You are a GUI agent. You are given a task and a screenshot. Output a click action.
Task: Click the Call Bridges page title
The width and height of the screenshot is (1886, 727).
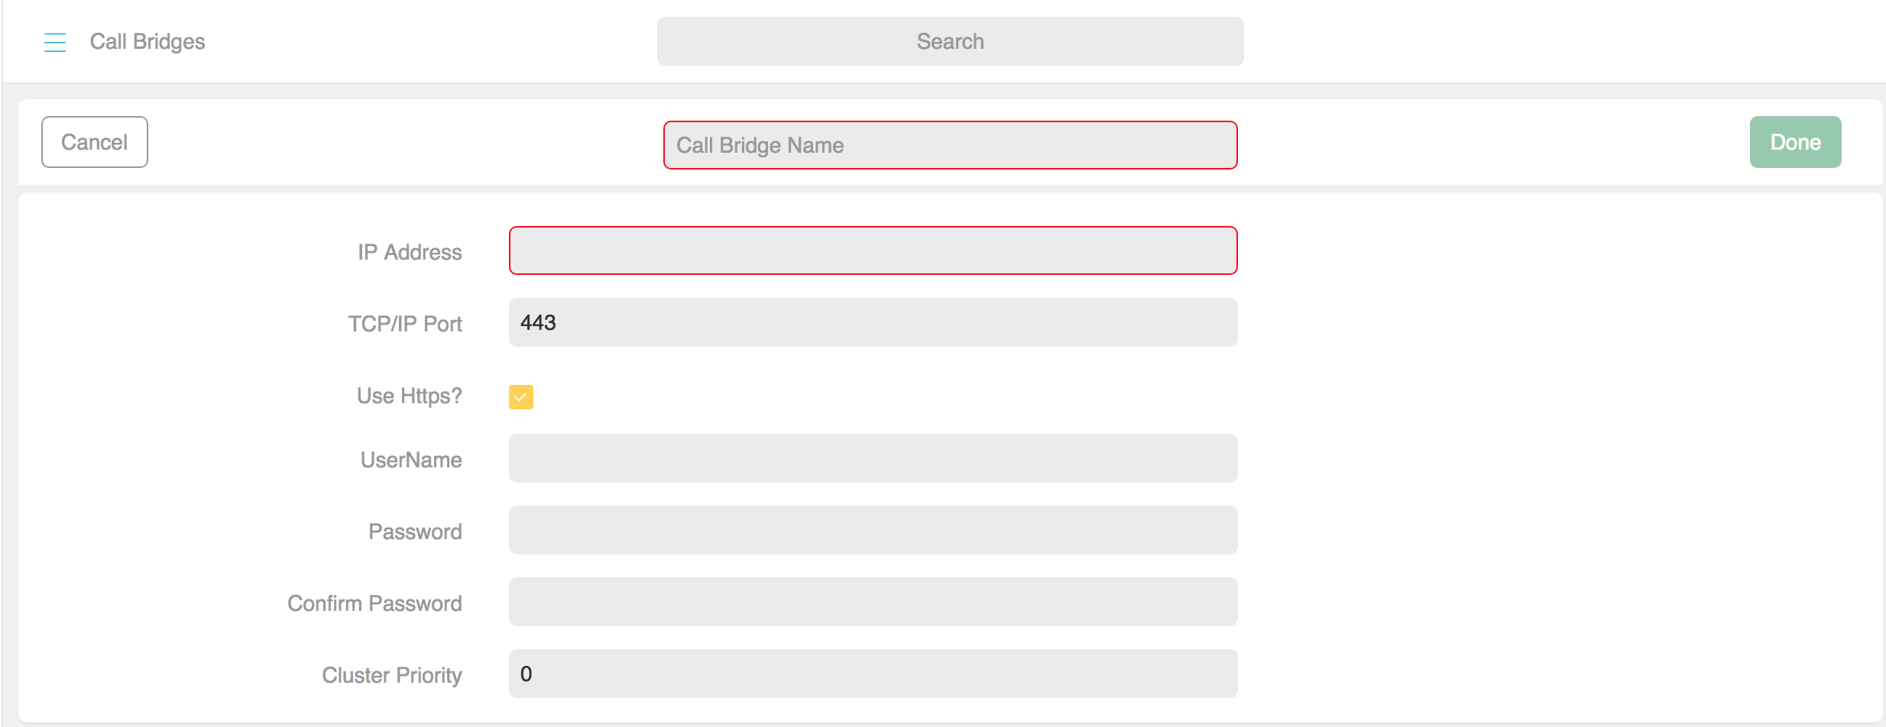pyautogui.click(x=147, y=41)
